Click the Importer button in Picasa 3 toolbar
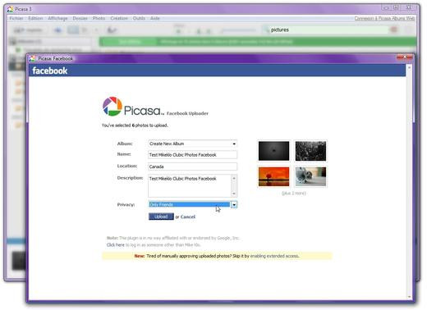This screenshot has width=427, height=310. [x=28, y=30]
